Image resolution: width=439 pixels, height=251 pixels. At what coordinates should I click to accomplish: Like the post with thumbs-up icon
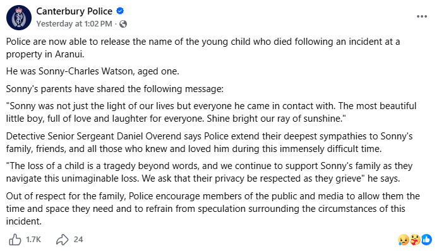pyautogui.click(x=15, y=240)
